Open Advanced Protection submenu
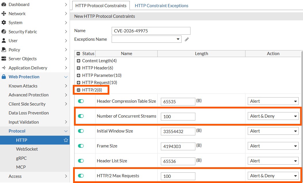The width and height of the screenshot is (303, 183). tap(35, 95)
